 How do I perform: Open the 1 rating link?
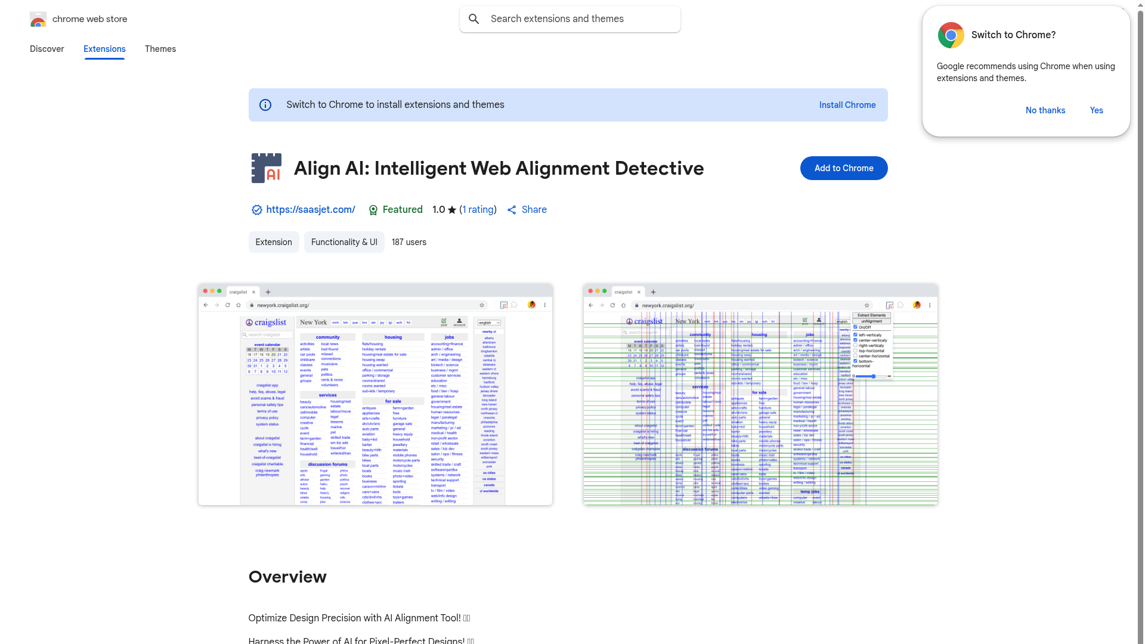[x=478, y=210]
